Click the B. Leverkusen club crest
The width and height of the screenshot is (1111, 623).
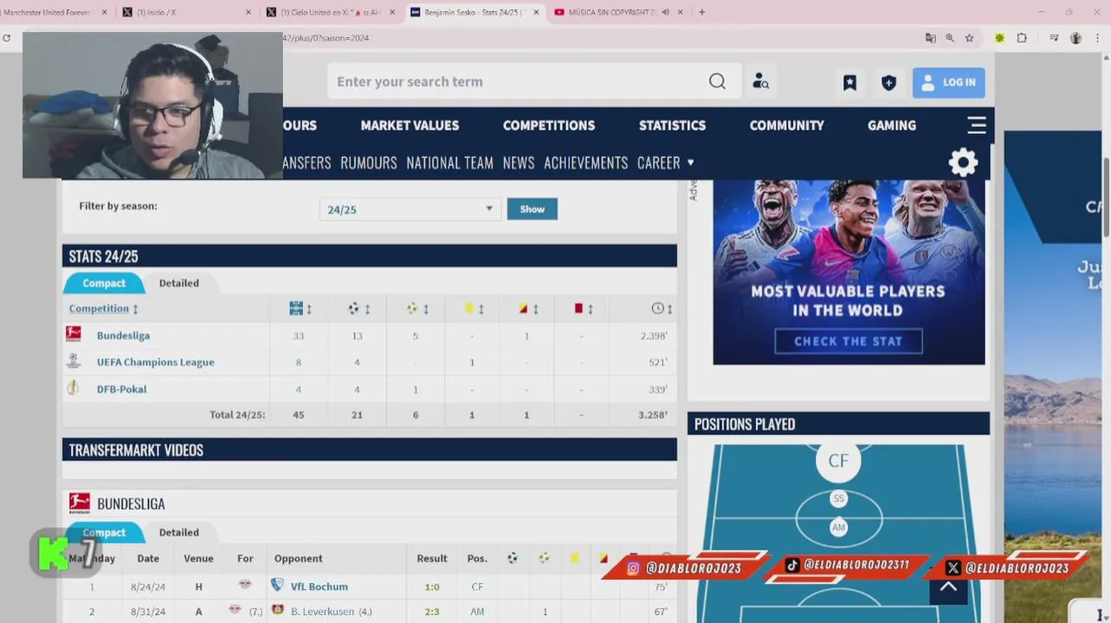[278, 610]
